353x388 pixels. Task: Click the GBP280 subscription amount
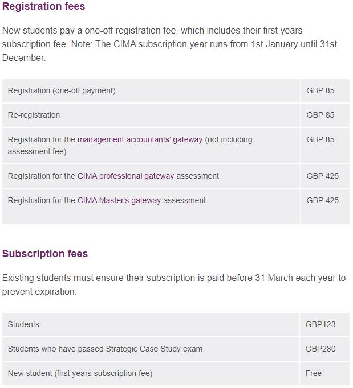pyautogui.click(x=320, y=349)
